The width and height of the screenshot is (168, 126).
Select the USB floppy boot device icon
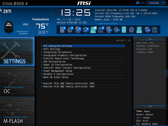pyautogui.click(x=148, y=30)
